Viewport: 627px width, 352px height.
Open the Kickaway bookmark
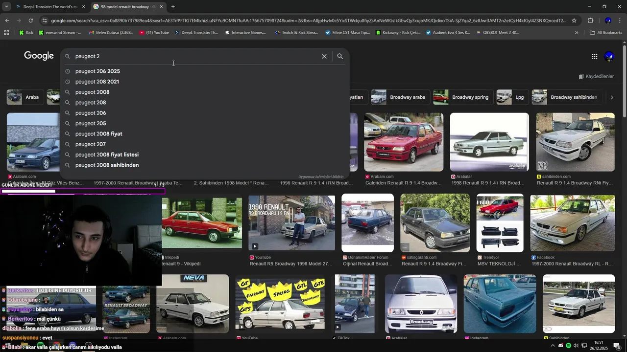click(x=398, y=33)
